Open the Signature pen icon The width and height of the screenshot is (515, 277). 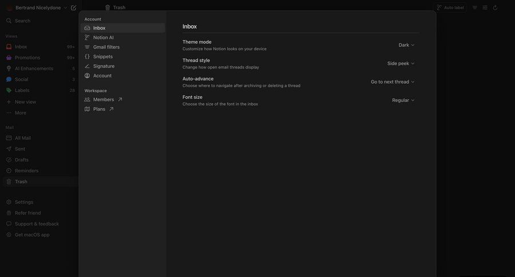pyautogui.click(x=87, y=66)
